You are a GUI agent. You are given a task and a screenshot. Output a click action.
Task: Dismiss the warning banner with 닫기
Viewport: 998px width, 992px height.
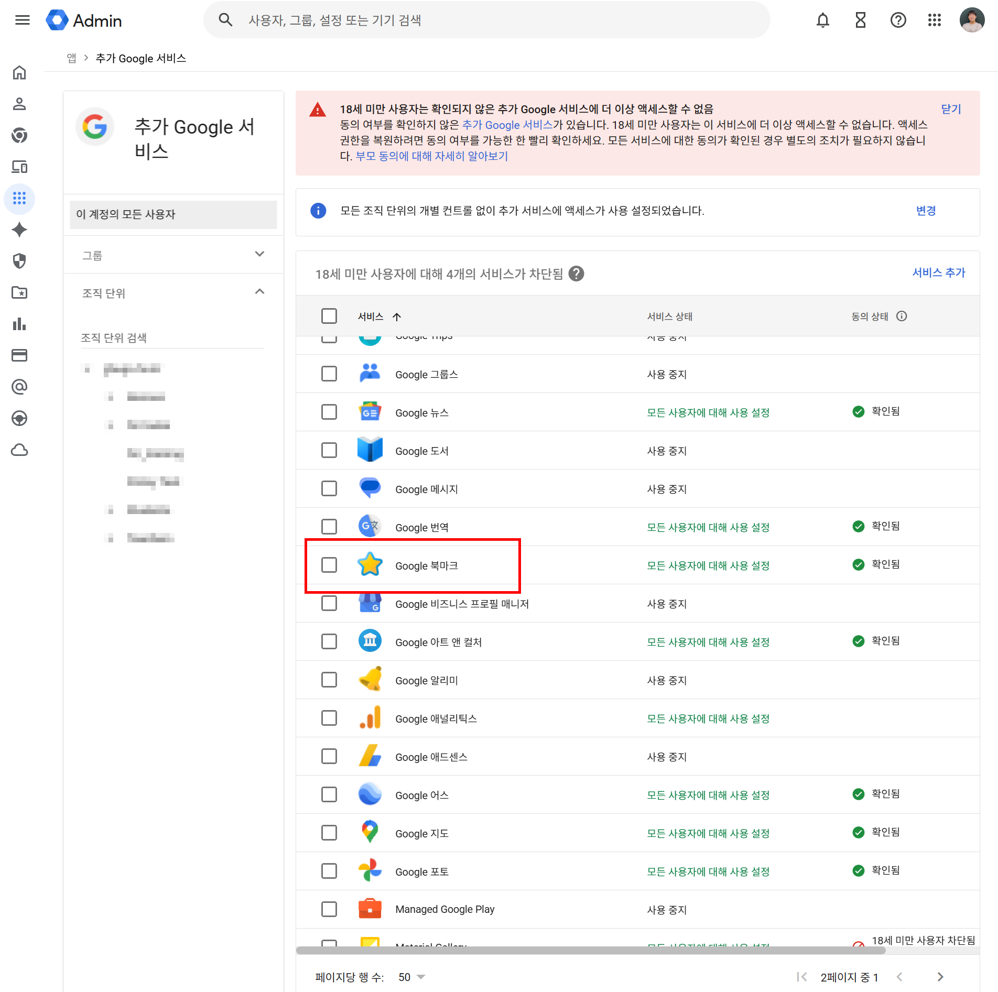[x=951, y=109]
